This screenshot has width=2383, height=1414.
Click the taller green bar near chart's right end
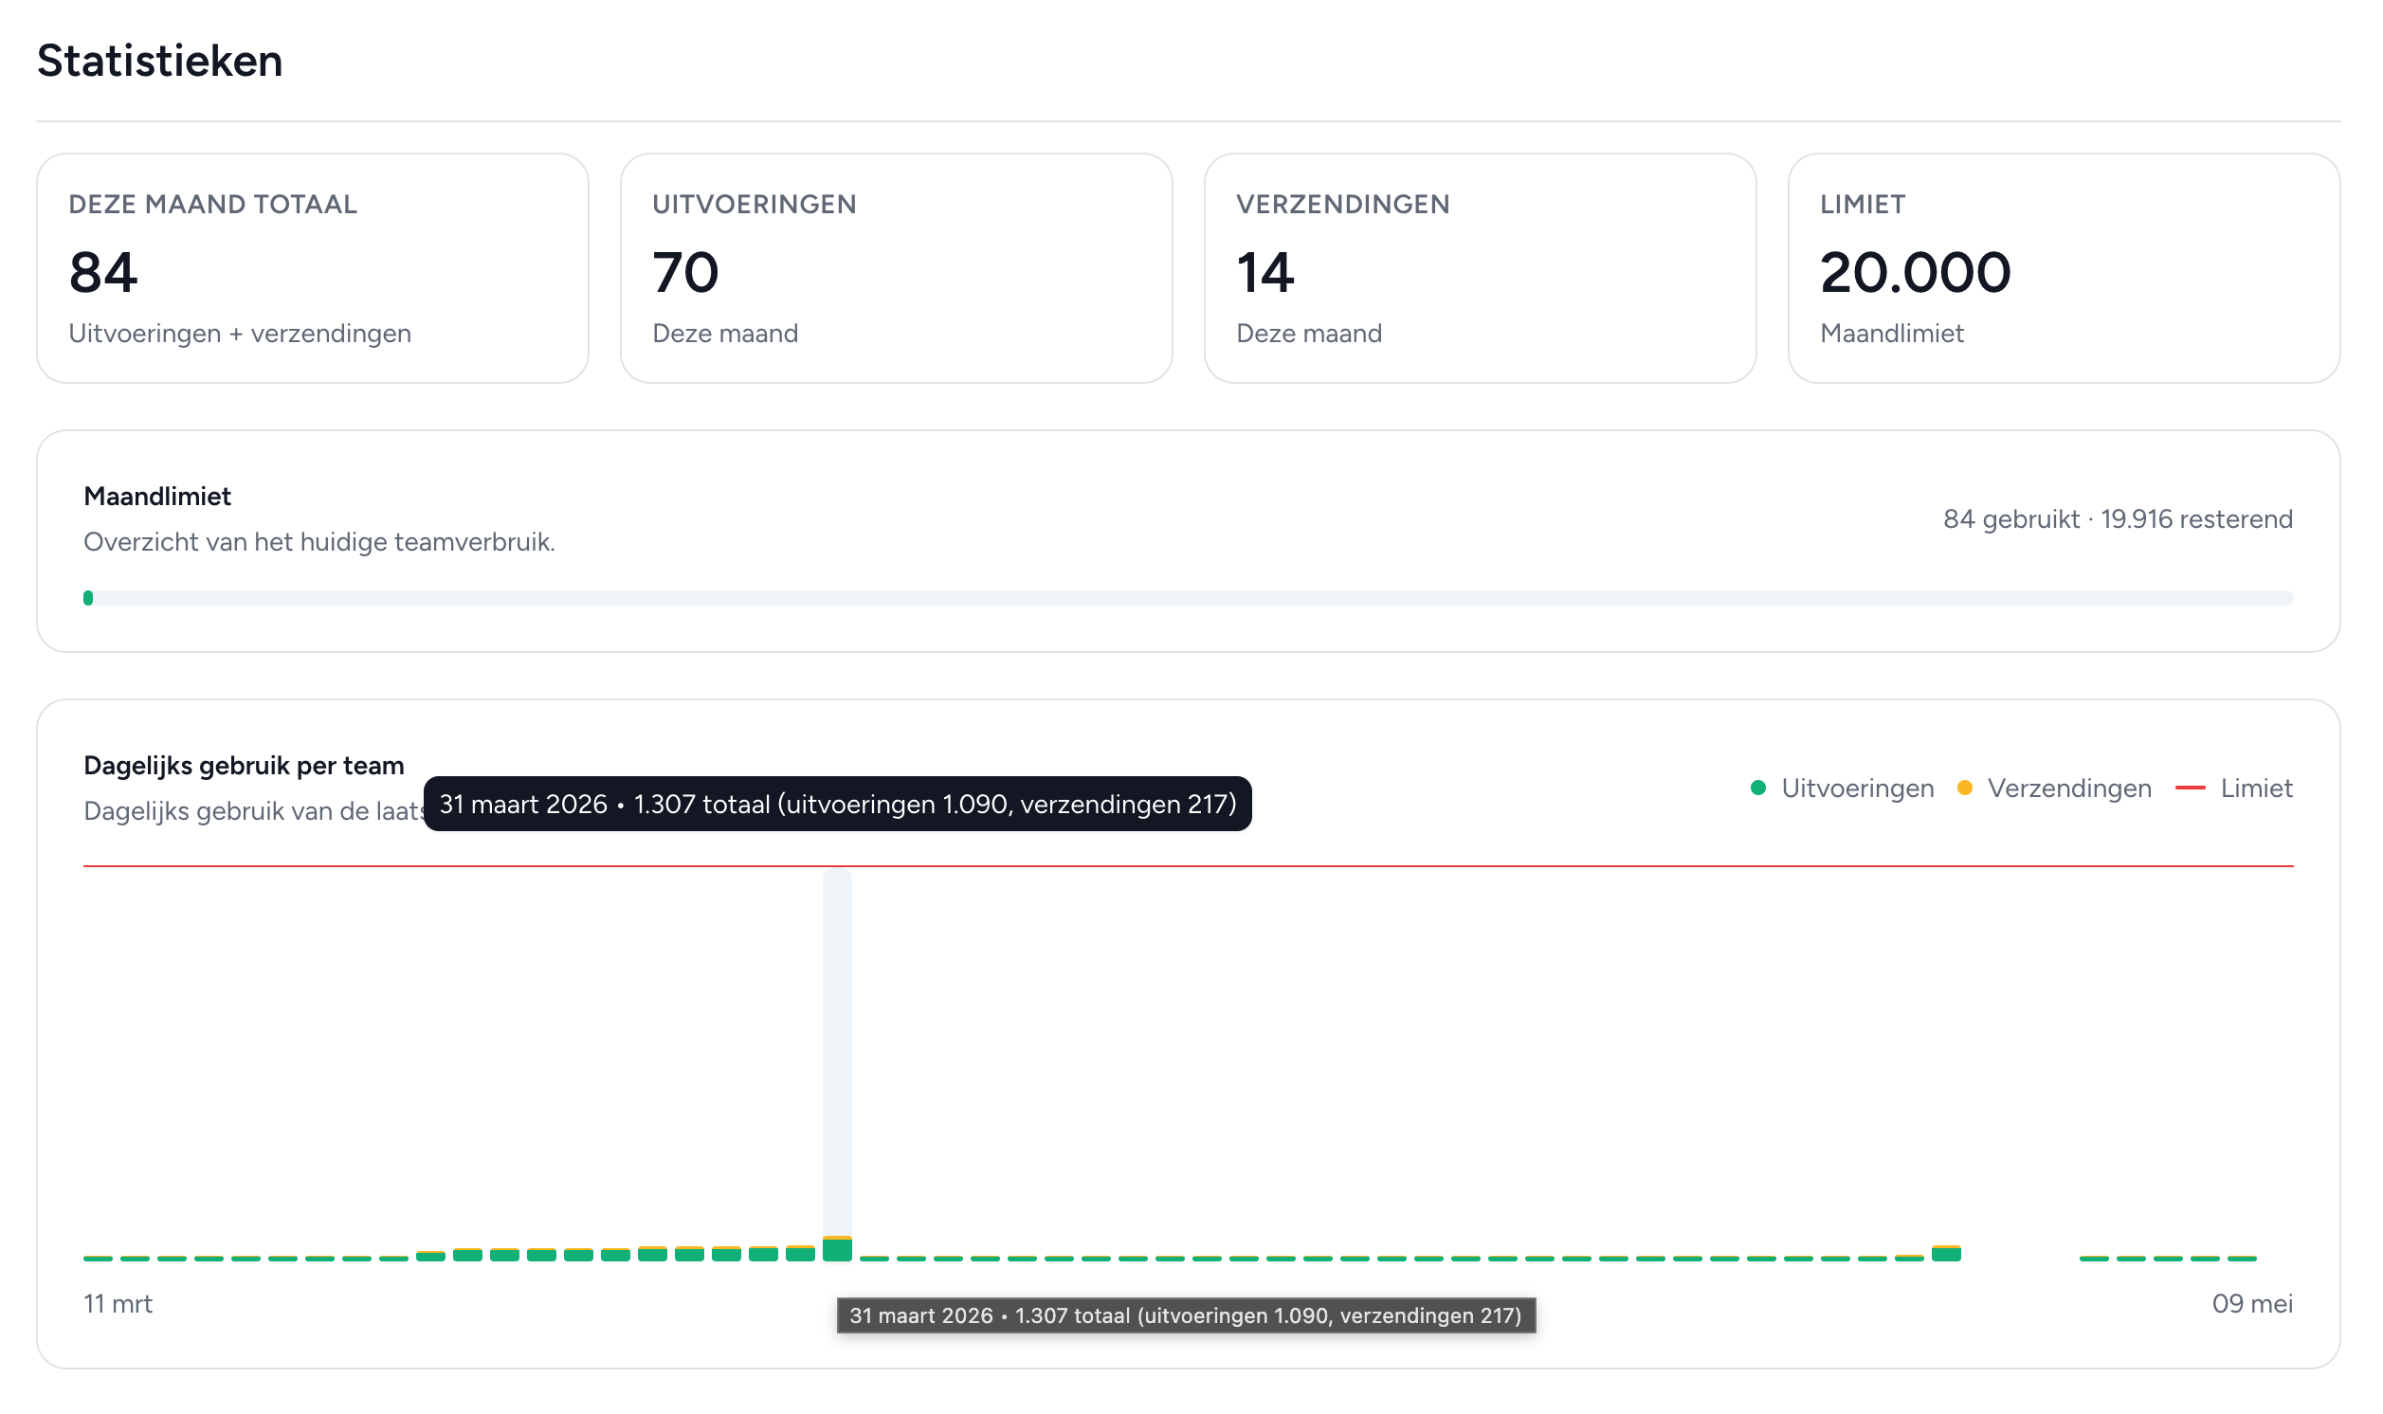coord(1947,1254)
